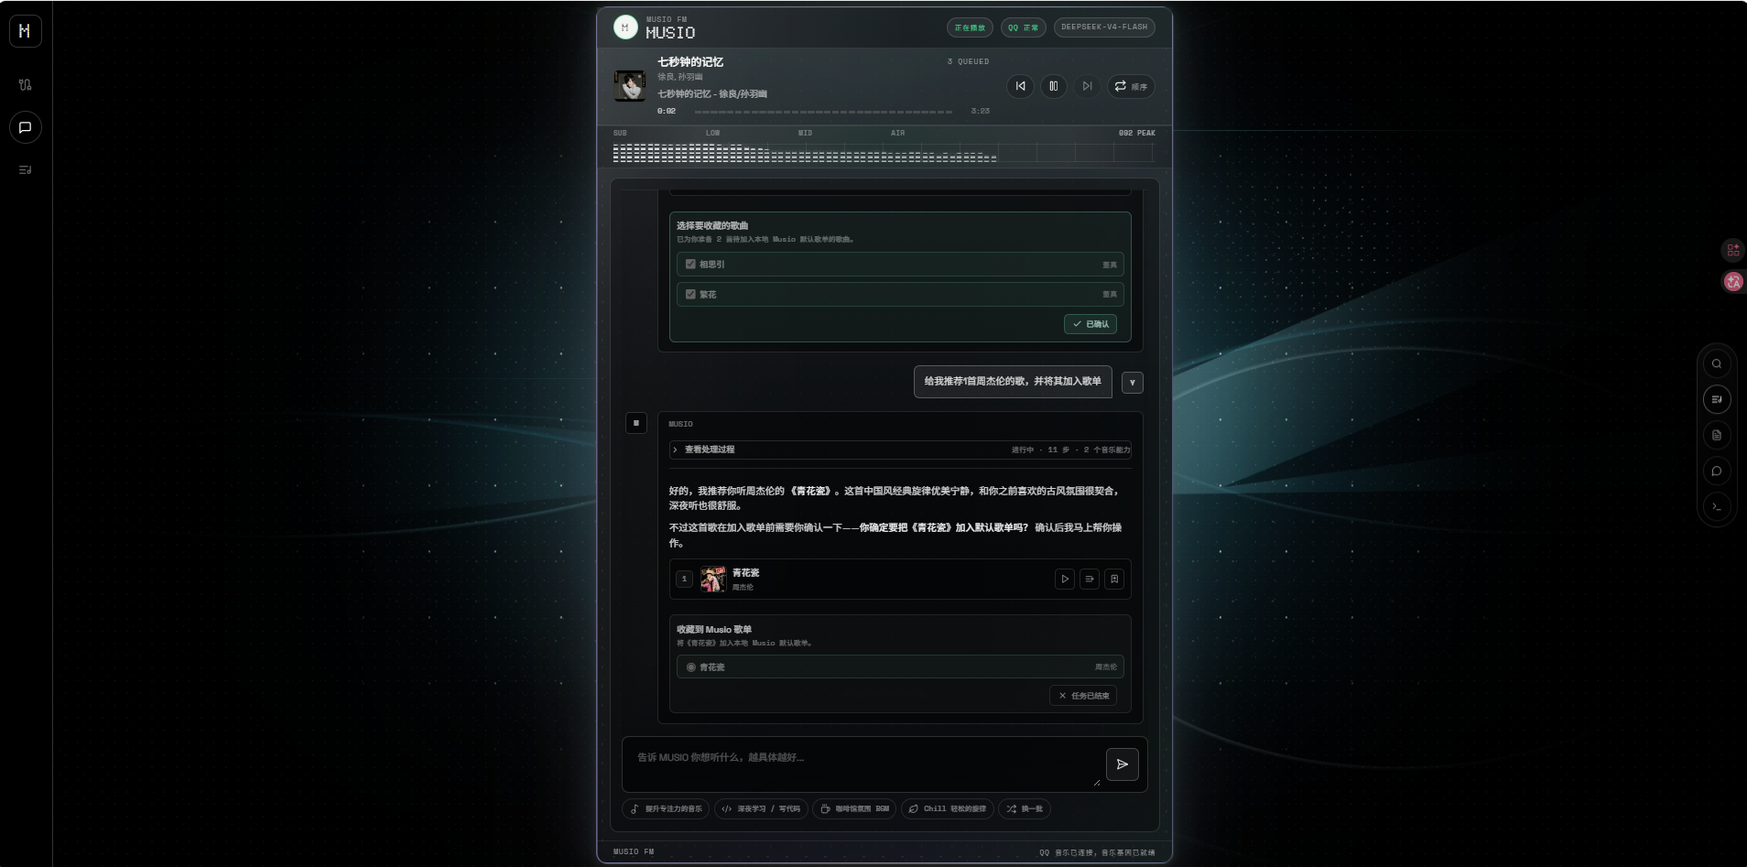Screen dimensions: 1747x867
Task: Click the 青花瓷 song title in the card
Action: [746, 573]
